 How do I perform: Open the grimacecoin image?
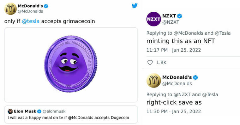point(71,65)
